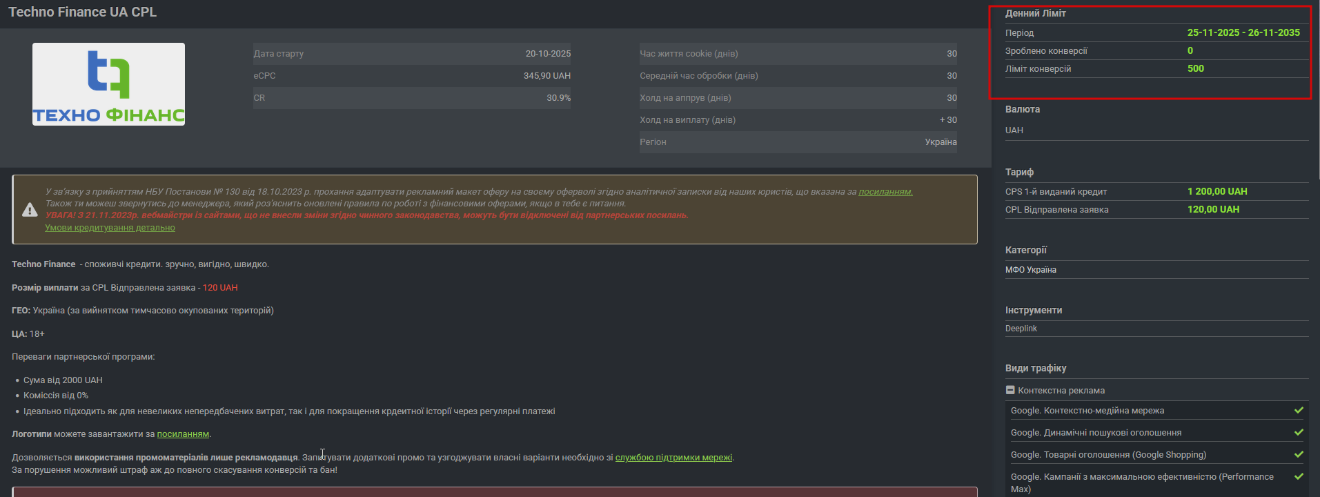This screenshot has width=1320, height=497.
Task: Click the 'Холд на аппрув (днів)' label
Action: point(685,98)
